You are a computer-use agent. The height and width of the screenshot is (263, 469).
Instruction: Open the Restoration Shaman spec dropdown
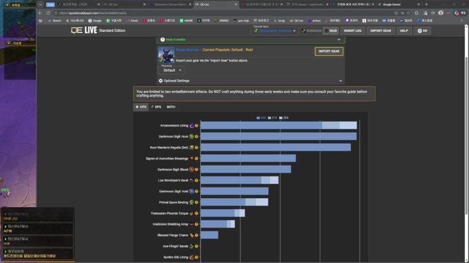point(275,31)
